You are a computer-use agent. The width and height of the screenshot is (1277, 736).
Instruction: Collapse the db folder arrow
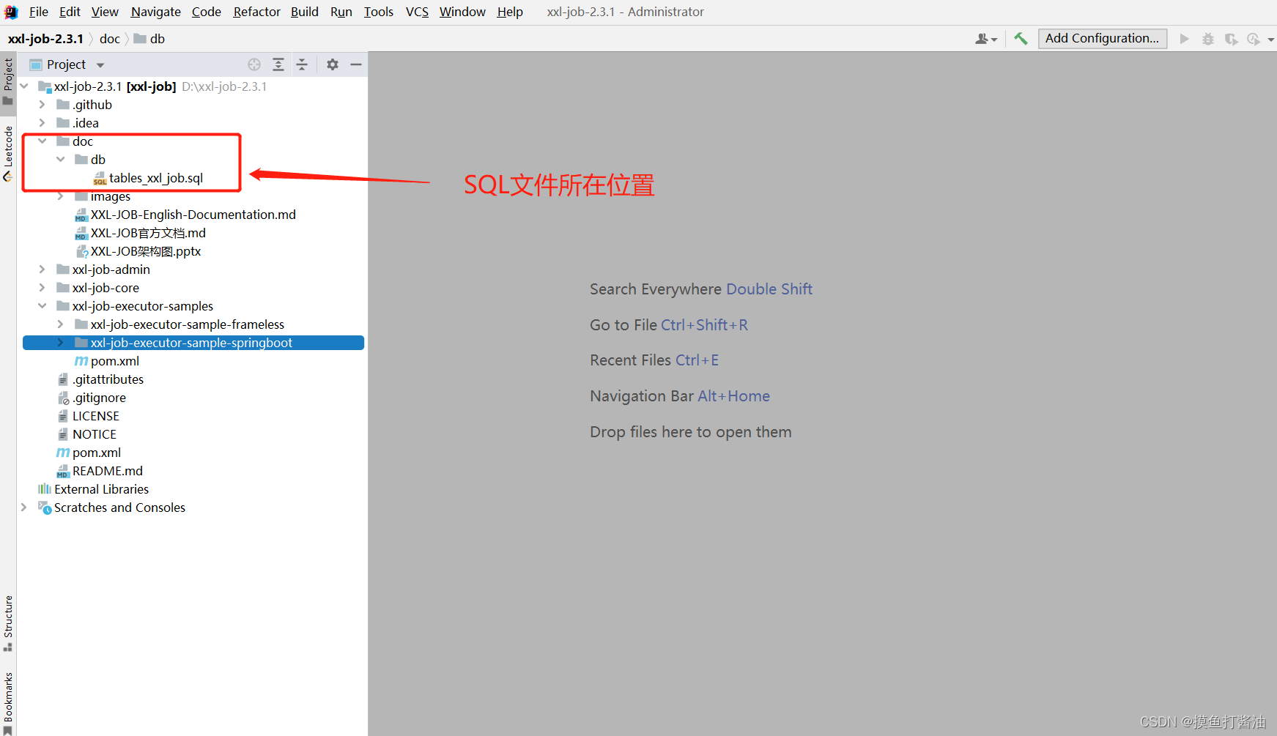pos(61,160)
